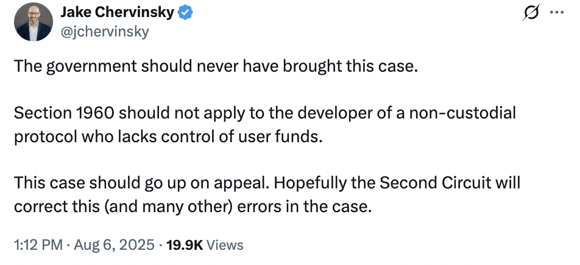Open the @jchervinsky handle link
580x265 pixels.
coord(105,32)
